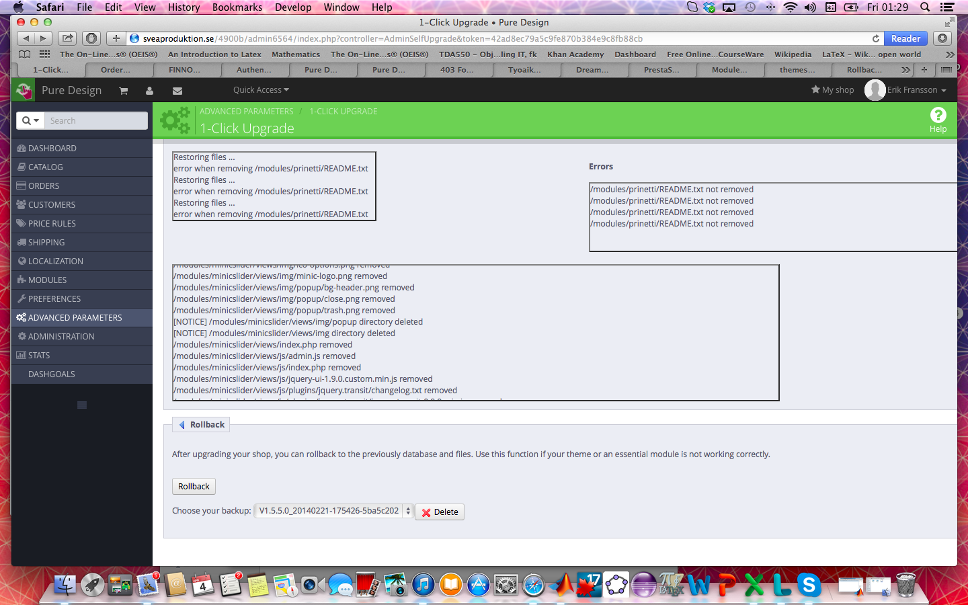Viewport: 968px width, 605px height.
Task: Open the Khan Academy bookmark
Action: click(575, 54)
